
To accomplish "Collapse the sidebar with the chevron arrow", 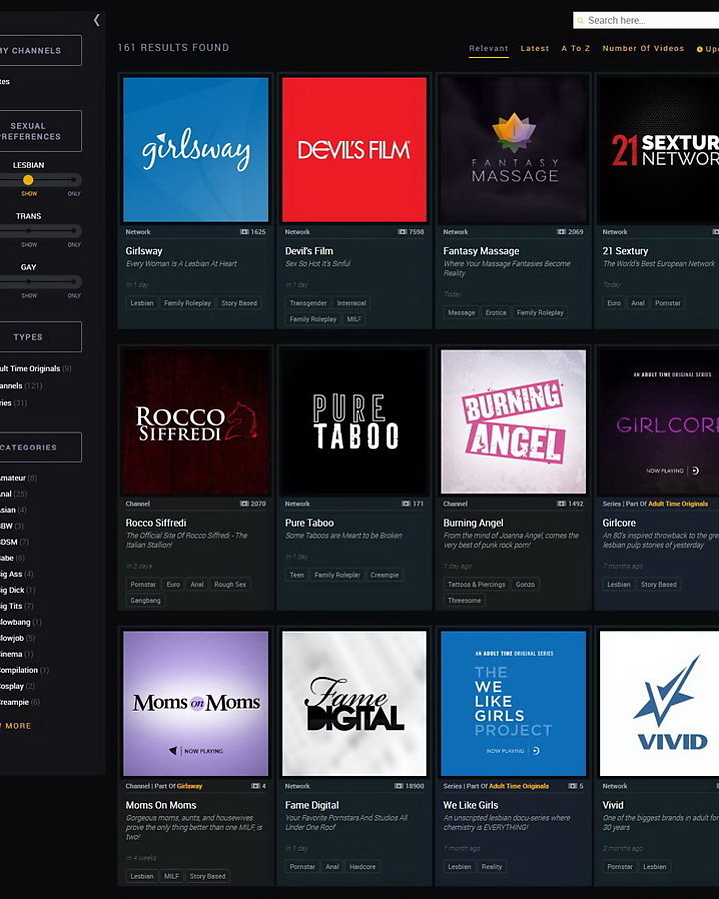I will click(97, 20).
